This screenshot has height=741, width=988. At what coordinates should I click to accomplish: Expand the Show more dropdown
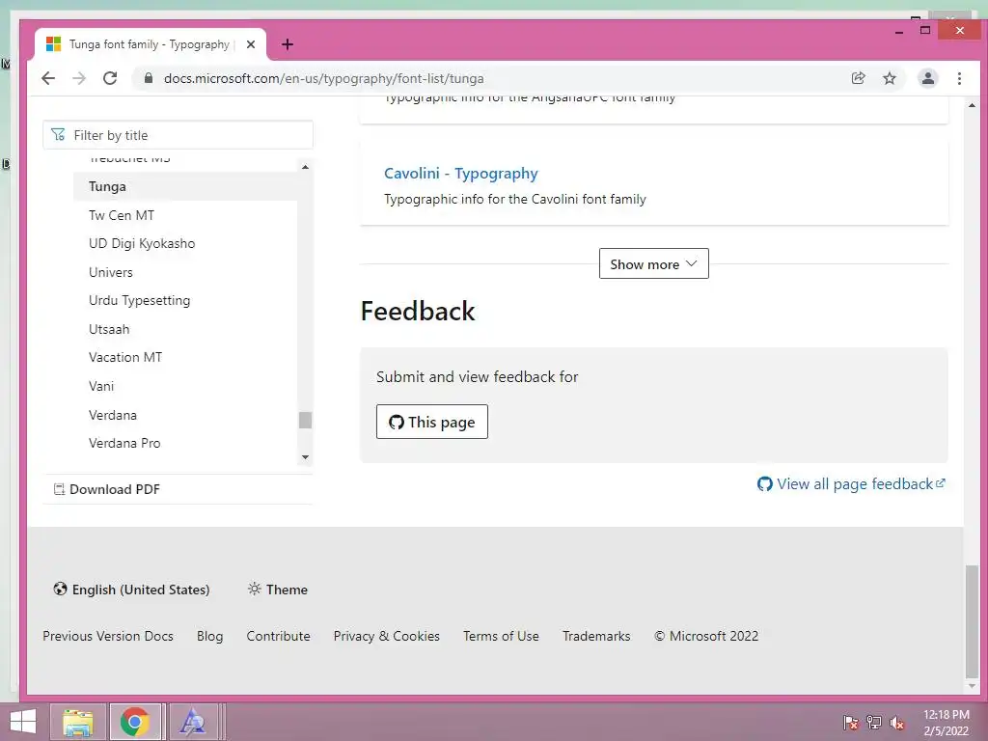[653, 263]
